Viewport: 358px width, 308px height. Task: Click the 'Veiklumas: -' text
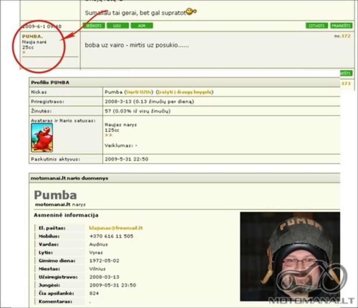[x=121, y=146]
